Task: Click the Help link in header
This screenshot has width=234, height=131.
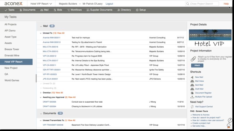Action: [x=226, y=4]
